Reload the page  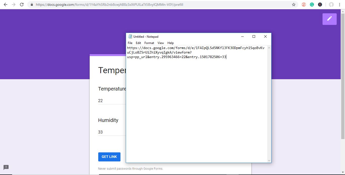point(22,5)
